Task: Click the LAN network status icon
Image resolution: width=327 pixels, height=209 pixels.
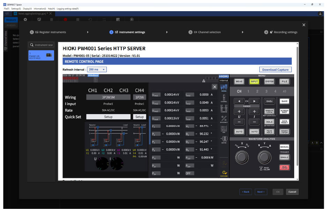Action: (204, 81)
